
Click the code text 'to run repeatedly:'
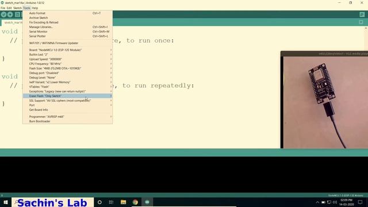159,86
